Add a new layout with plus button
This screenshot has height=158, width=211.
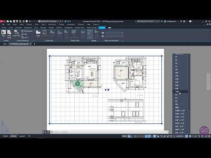(x=29, y=136)
